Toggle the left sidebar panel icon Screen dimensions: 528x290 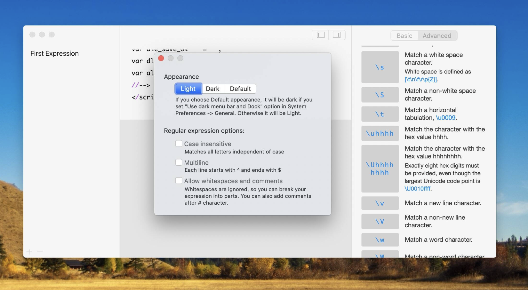coord(320,35)
